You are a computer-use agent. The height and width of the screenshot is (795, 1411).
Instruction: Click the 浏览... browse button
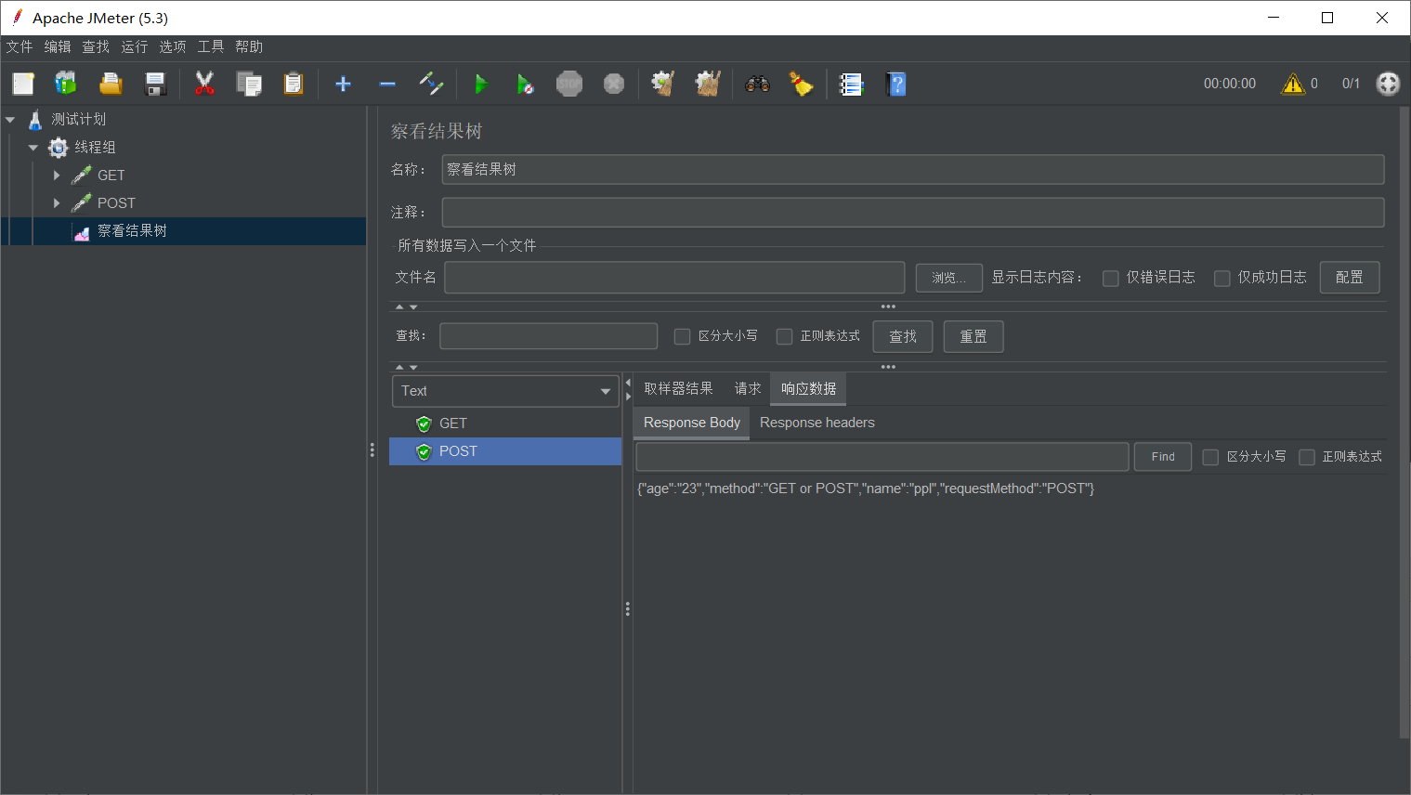949,278
